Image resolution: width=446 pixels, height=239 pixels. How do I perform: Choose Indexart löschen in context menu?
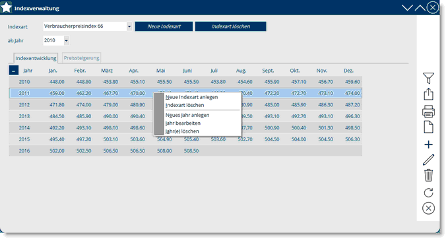pos(185,105)
